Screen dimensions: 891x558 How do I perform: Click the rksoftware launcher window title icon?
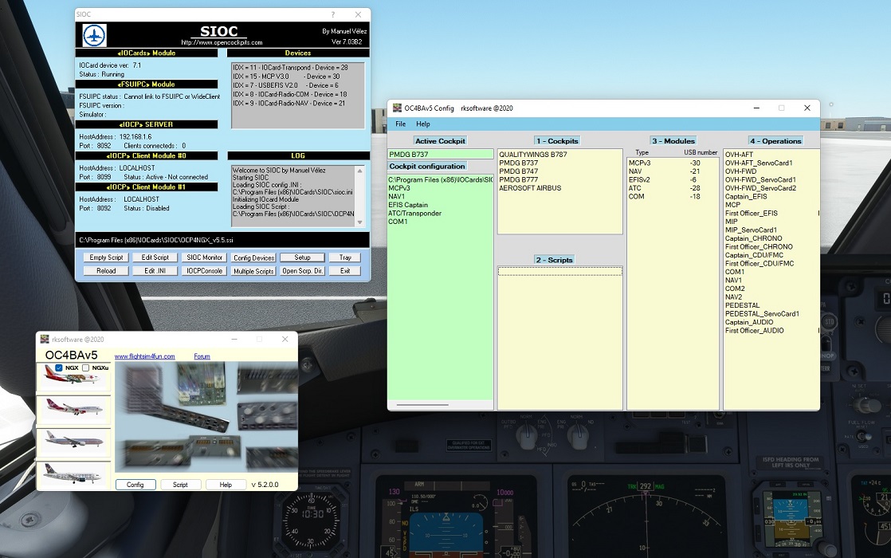coord(45,340)
